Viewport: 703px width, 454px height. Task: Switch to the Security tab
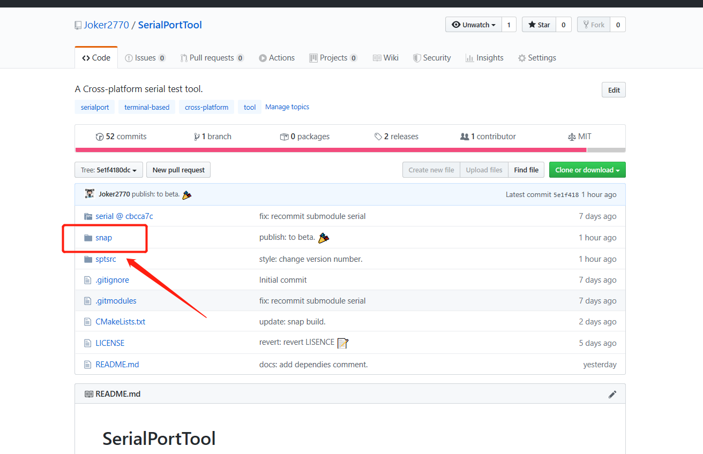pos(432,58)
